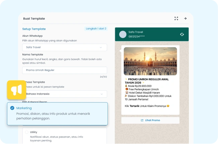Viewport: 218px width, 144px height.
Task: Click the Utility description about Notifikasi akun
Action: coord(57,139)
